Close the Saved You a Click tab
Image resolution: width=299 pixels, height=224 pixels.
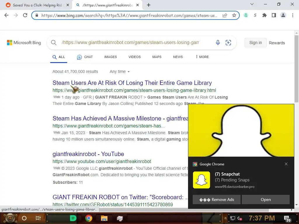pos(68,5)
